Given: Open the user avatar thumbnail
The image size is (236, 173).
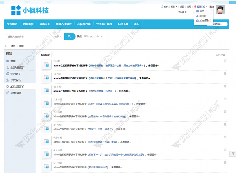Looking at the screenshot, I should (220, 9).
